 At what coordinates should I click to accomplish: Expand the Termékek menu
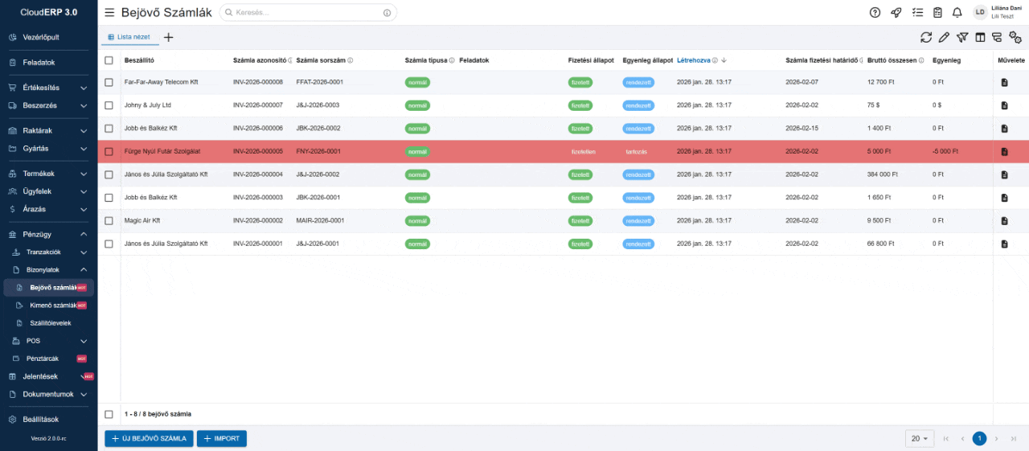[48, 174]
